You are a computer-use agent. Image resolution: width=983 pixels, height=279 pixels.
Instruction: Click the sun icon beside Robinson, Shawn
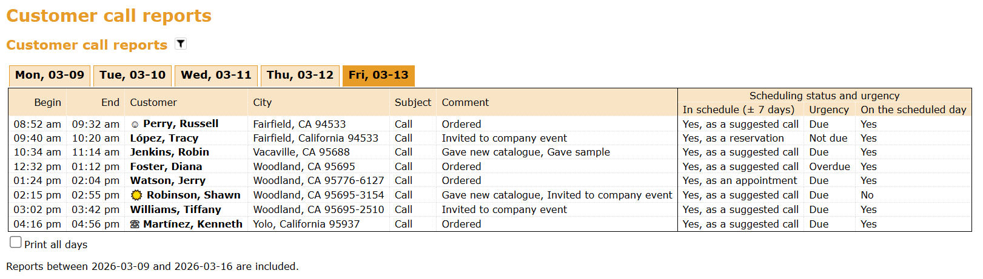tap(136, 195)
